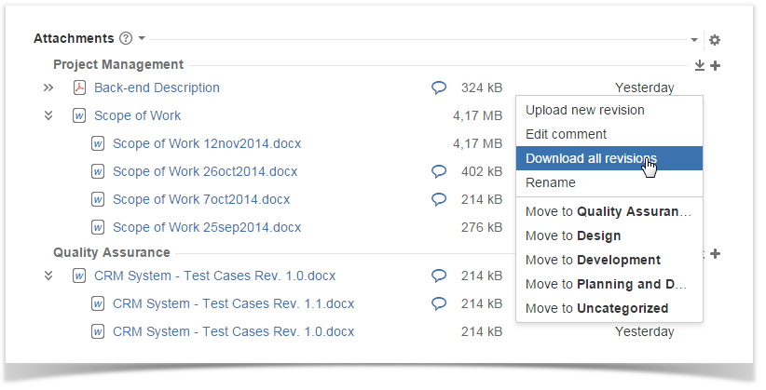The image size is (766, 390).
Task: Move attachment to Uncategorized category
Action: coord(596,308)
